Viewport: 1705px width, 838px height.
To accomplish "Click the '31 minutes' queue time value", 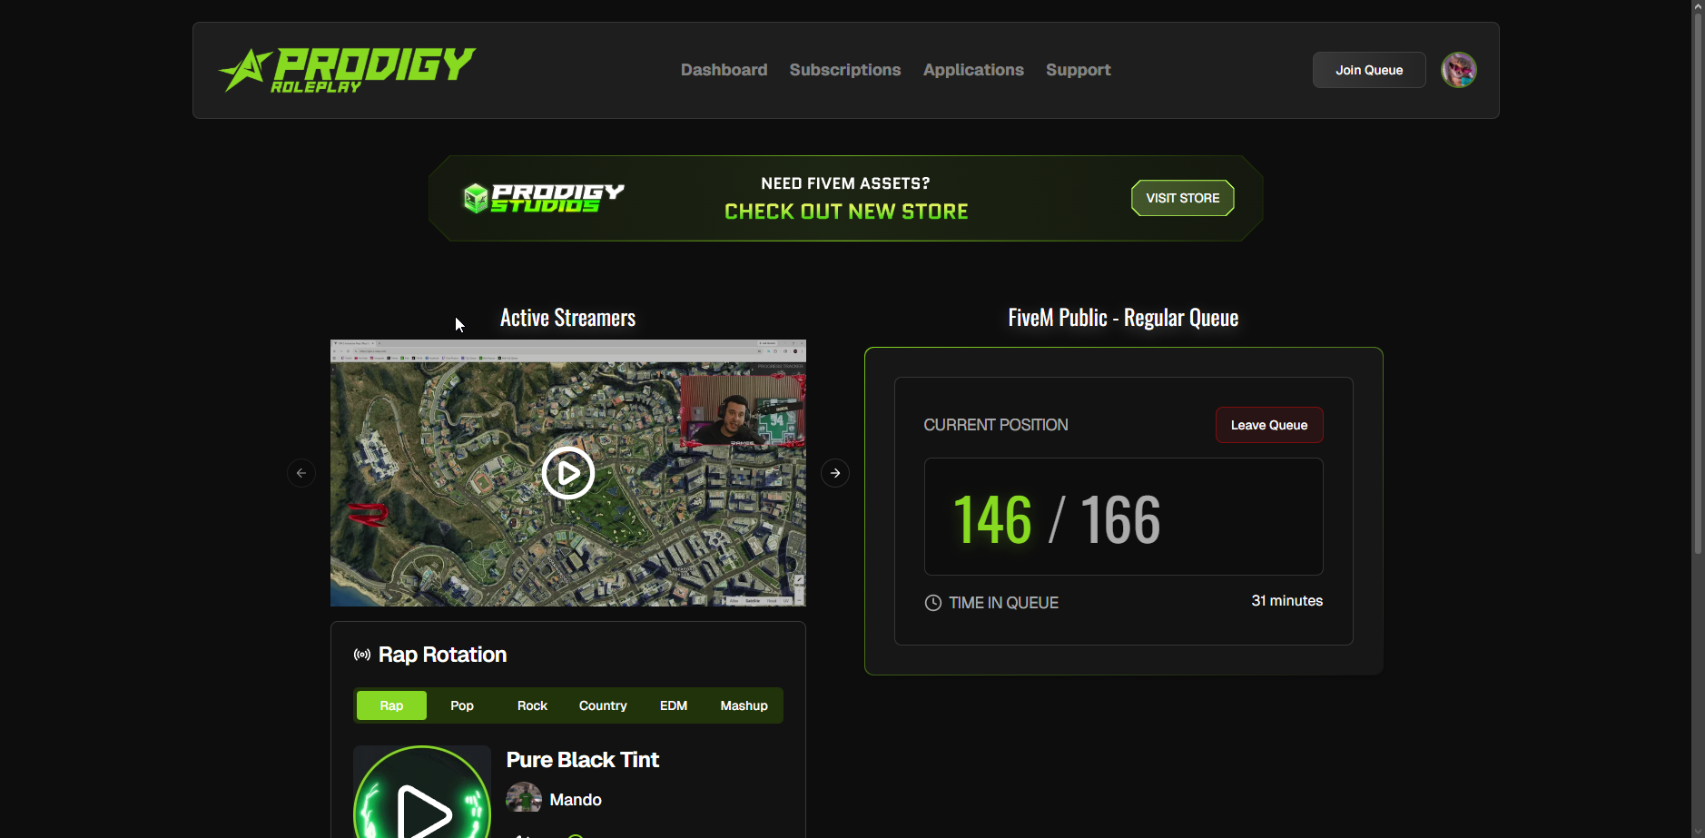I will (x=1287, y=601).
